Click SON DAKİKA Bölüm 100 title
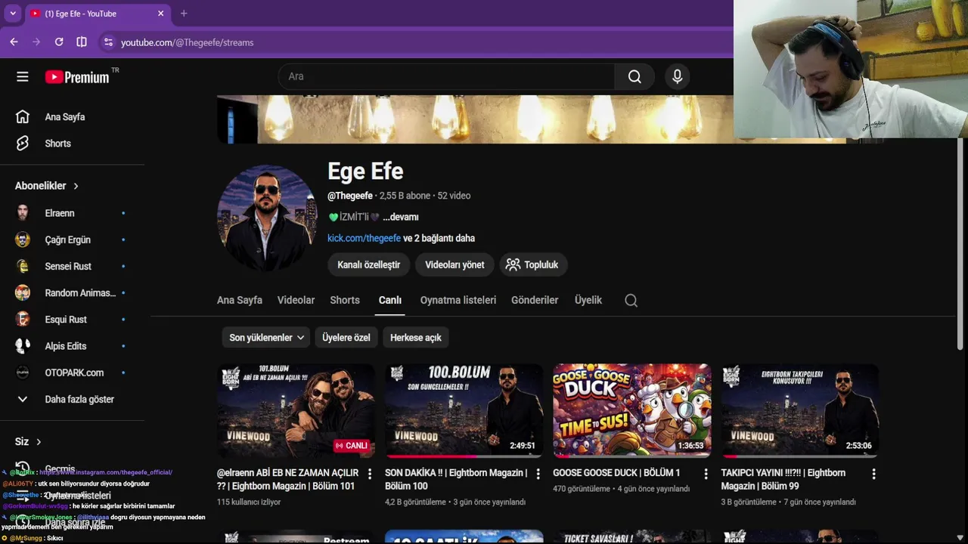968x544 pixels. click(456, 479)
